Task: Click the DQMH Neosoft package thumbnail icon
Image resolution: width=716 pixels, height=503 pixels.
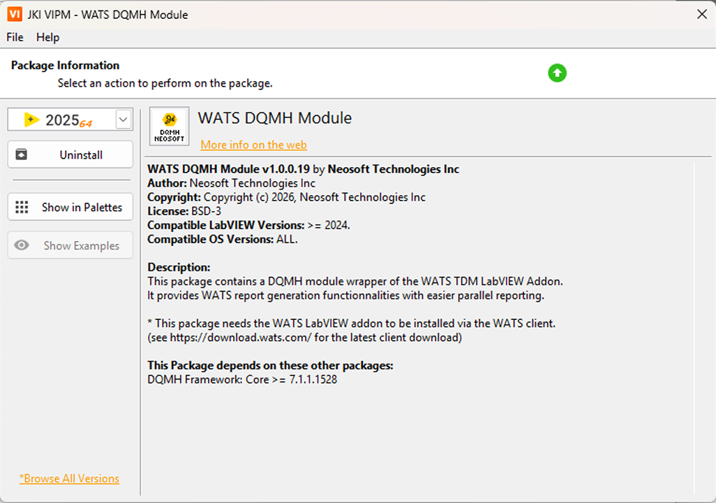Action: point(169,126)
